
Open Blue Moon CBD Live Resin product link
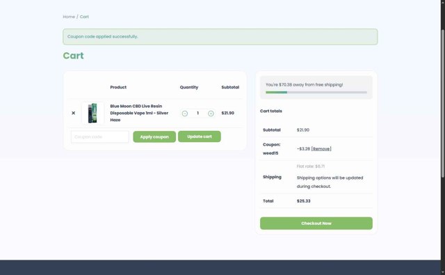tap(139, 113)
